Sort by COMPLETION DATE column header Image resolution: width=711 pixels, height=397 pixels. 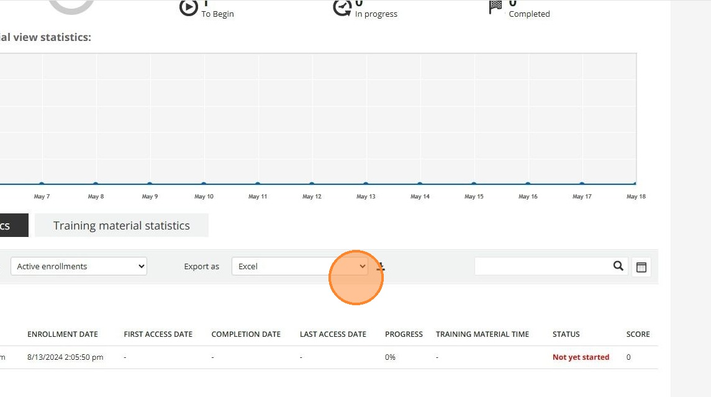click(246, 334)
